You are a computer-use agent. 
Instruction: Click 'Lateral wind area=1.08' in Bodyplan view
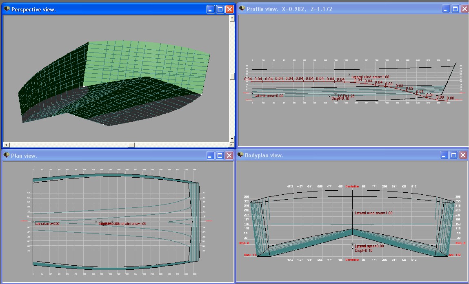click(373, 213)
